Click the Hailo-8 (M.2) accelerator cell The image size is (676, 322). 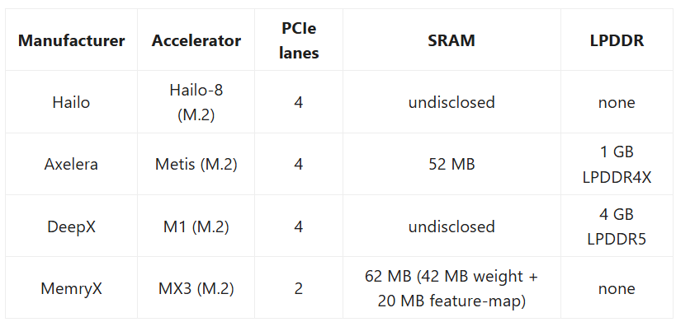tap(196, 102)
